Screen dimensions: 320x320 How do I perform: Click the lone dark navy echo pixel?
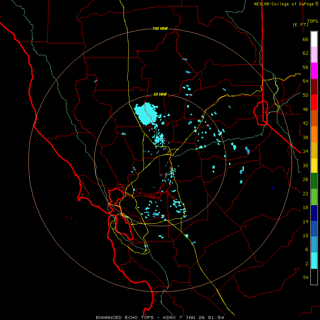tap(272, 188)
